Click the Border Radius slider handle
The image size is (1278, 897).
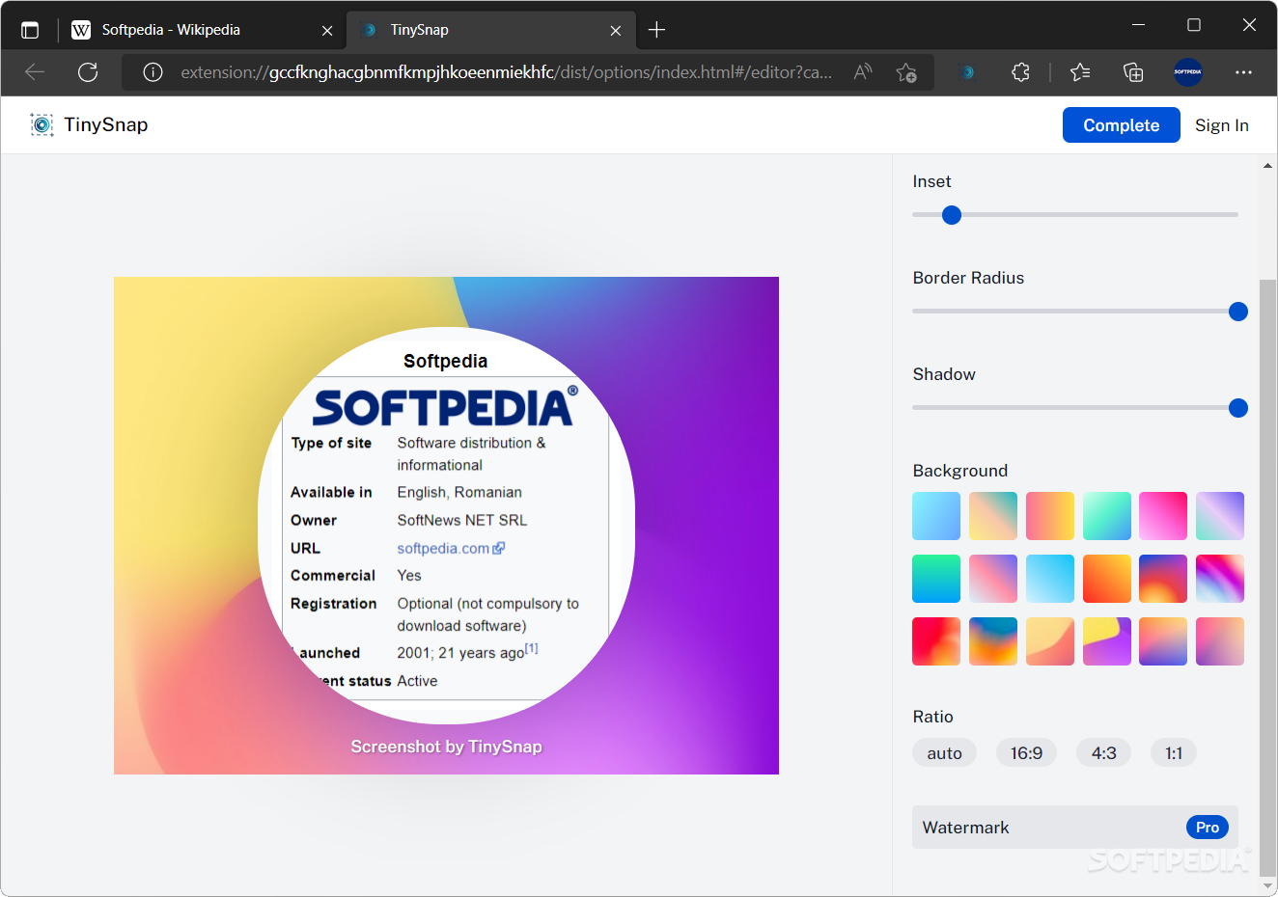click(x=1238, y=312)
